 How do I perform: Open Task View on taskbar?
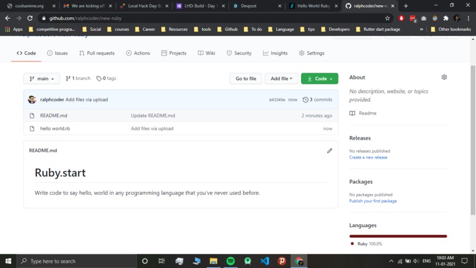161,261
